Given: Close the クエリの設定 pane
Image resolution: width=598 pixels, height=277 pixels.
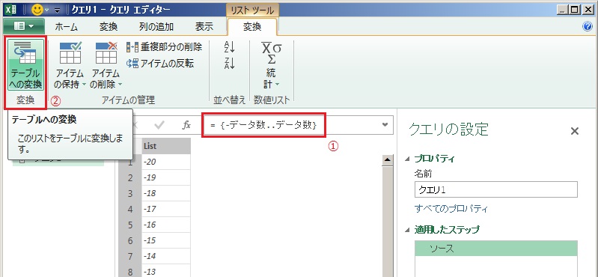Looking at the screenshot, I should 574,131.
